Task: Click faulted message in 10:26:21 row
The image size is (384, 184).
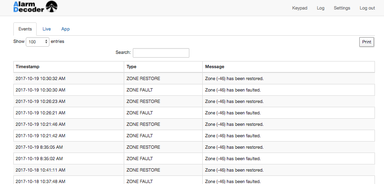Action: tap(233, 113)
